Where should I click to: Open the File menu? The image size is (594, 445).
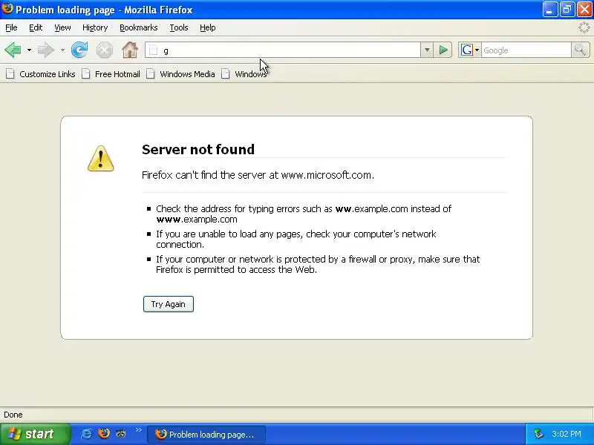point(11,27)
